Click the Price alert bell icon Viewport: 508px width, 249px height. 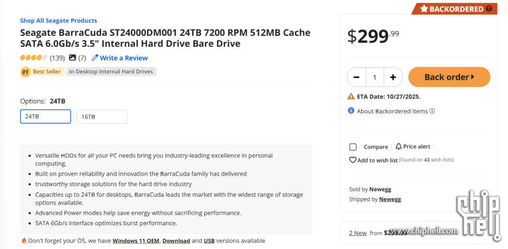point(399,147)
